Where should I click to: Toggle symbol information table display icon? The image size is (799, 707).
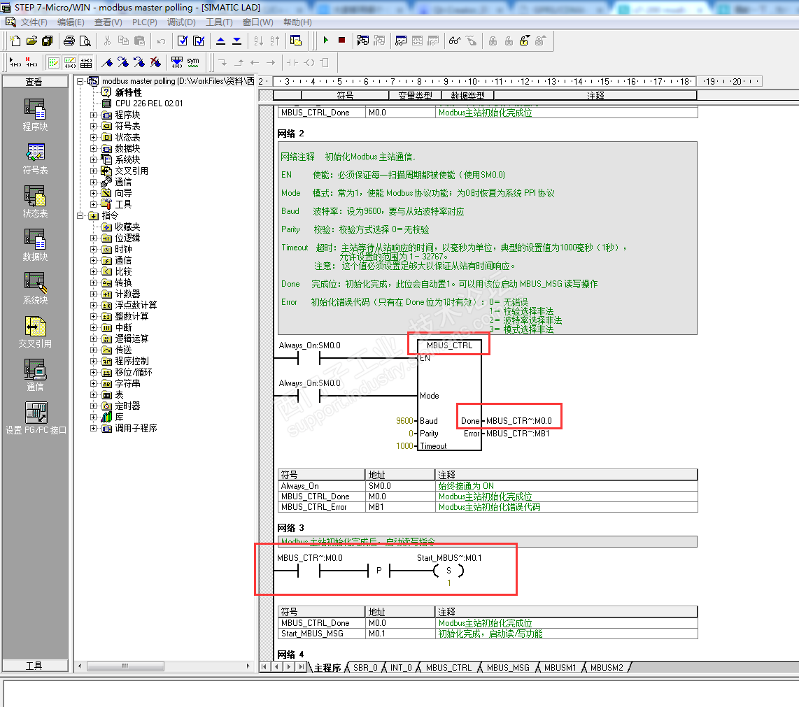tap(86, 63)
